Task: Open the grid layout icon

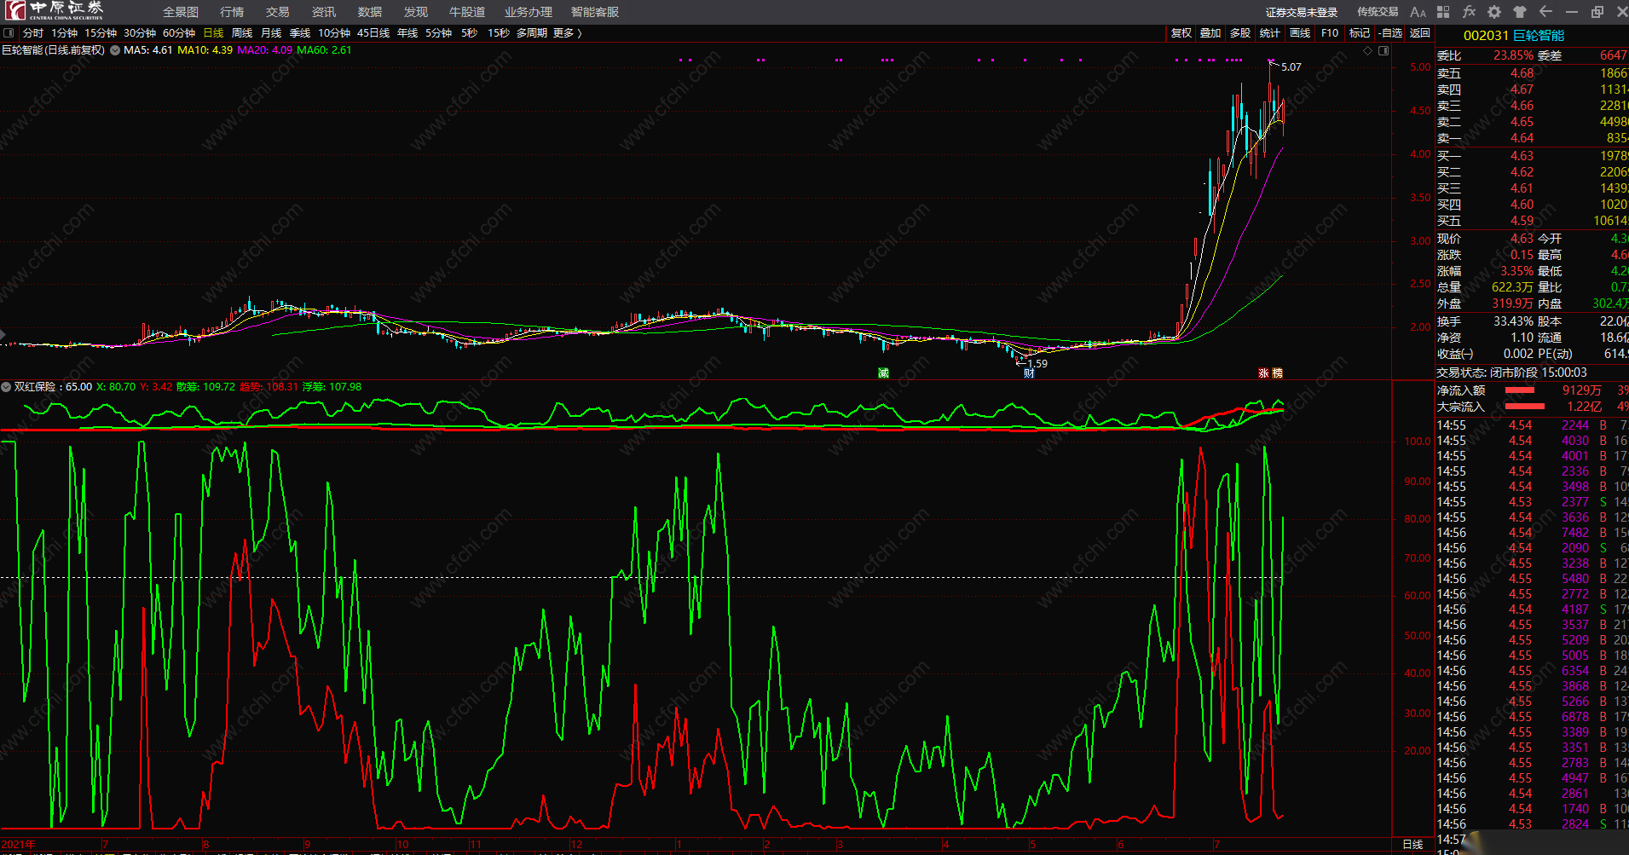Action: point(1443,12)
